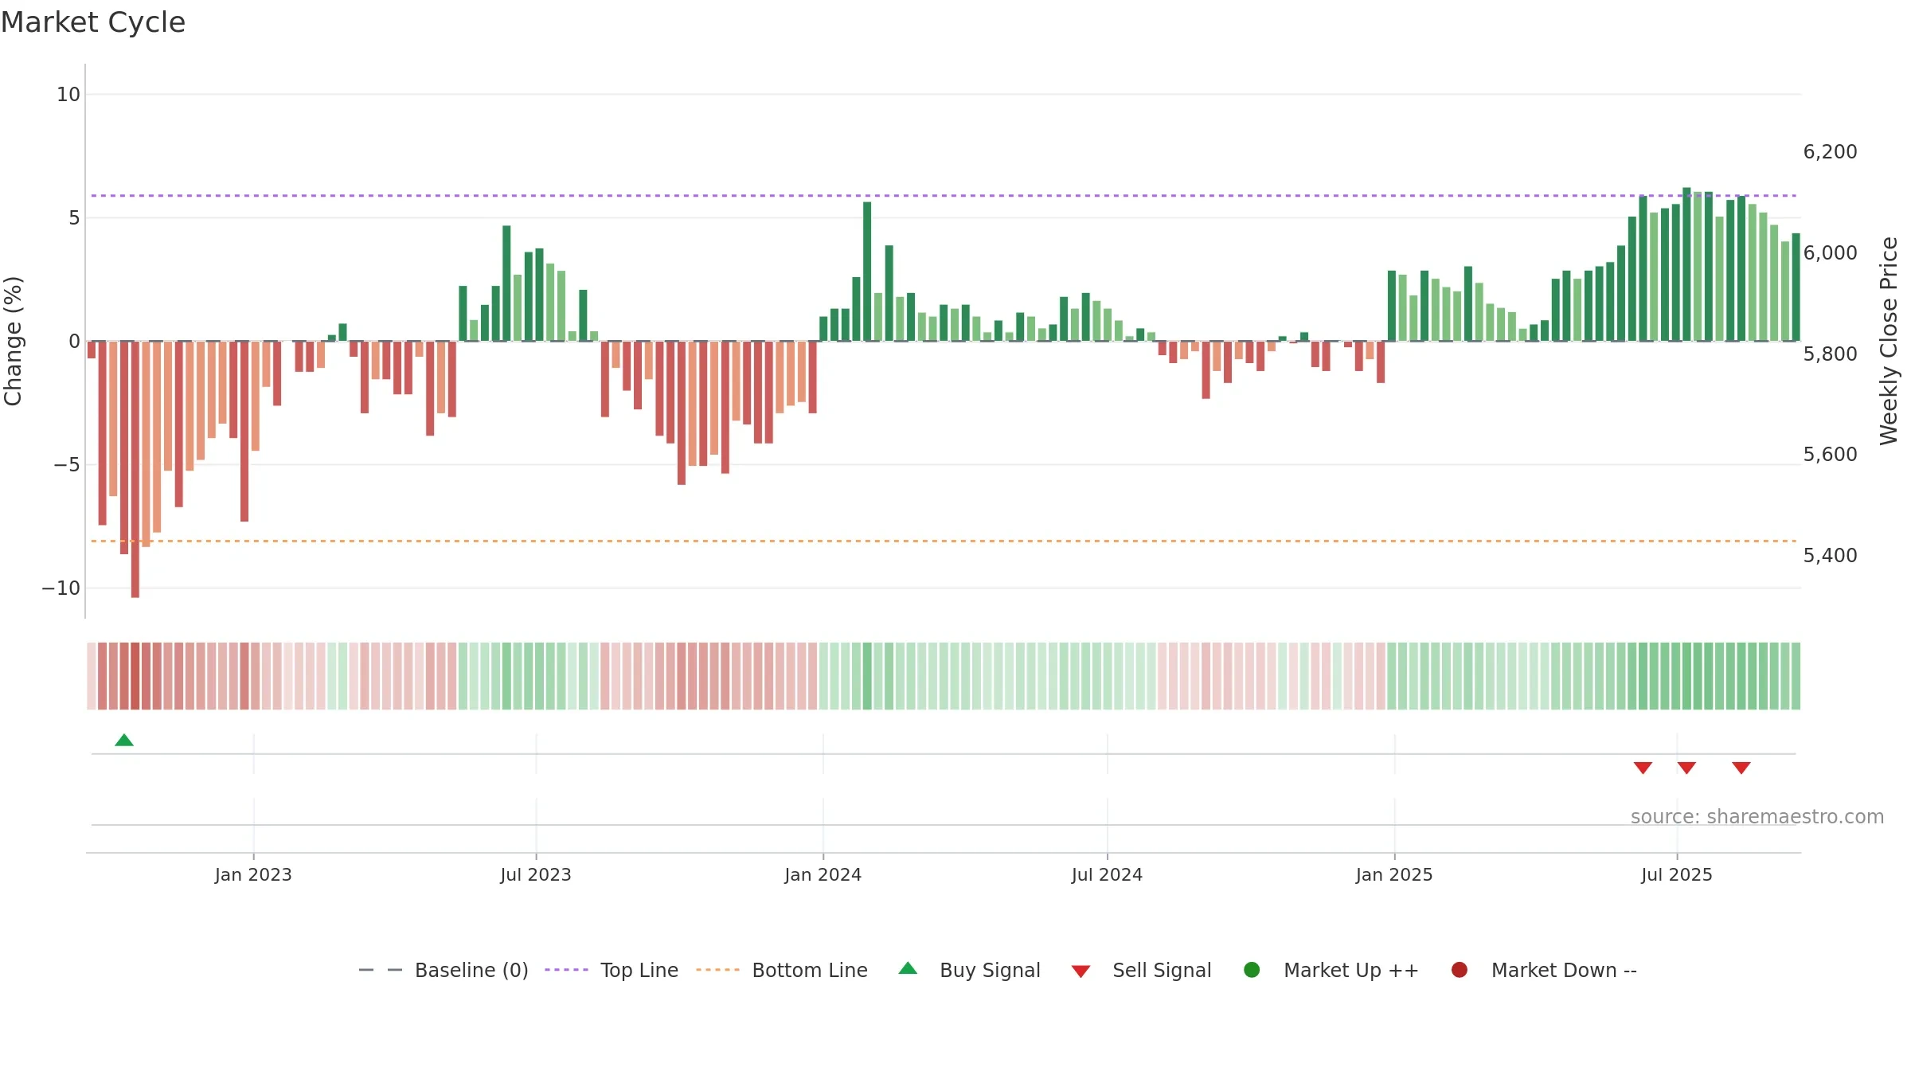Click the green Buy Signal legend triangle icon
The image size is (1911, 1075).
point(908,968)
